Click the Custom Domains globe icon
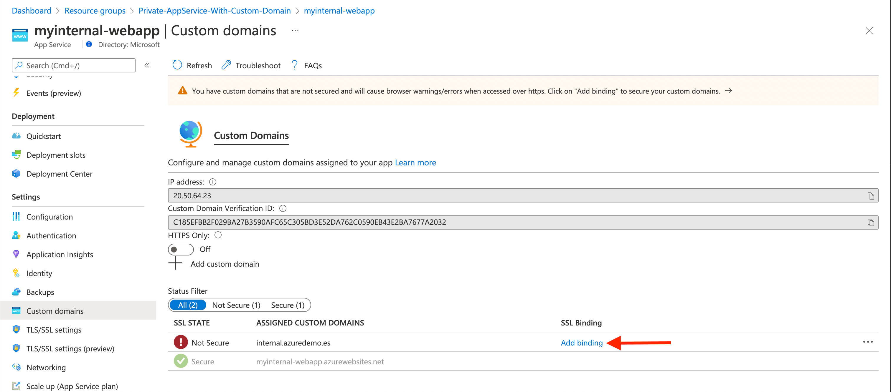The image size is (891, 392). click(x=191, y=134)
